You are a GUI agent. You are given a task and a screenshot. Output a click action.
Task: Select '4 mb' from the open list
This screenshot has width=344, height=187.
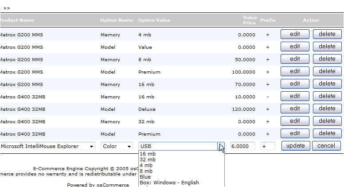pos(146,165)
